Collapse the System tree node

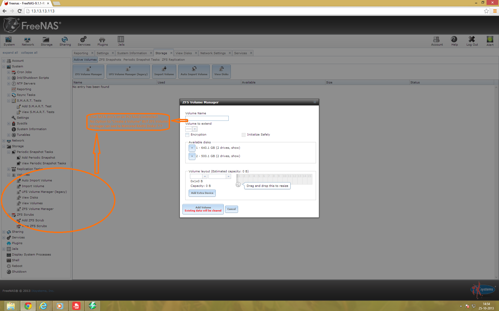click(4, 66)
